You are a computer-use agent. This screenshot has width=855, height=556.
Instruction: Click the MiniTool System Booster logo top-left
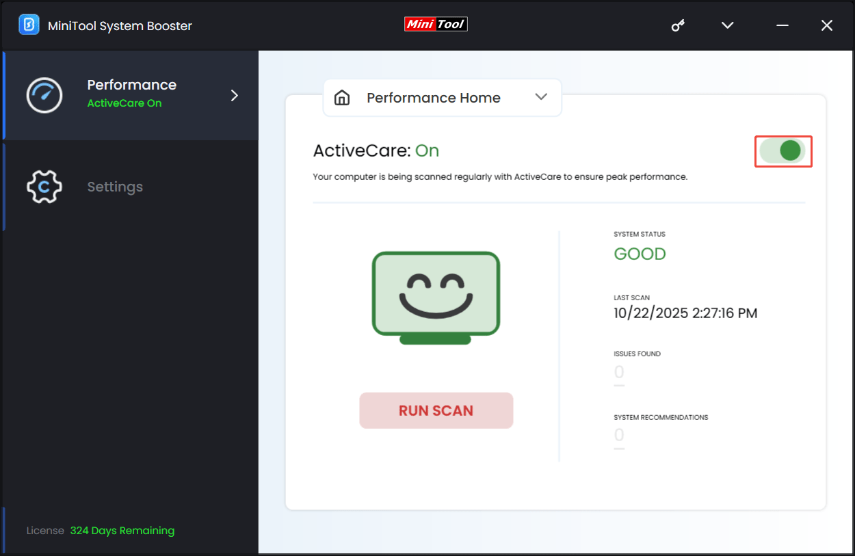(28, 25)
